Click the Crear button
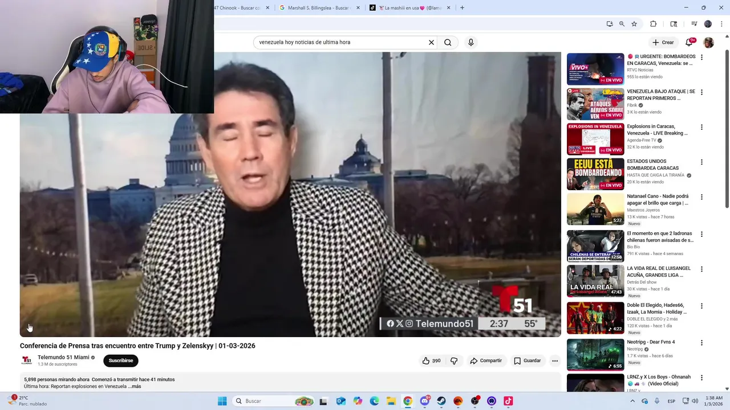The height and width of the screenshot is (410, 730). (x=663, y=43)
